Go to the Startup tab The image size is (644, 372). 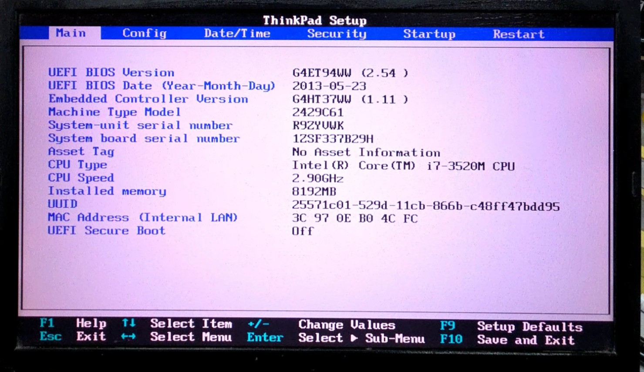click(429, 34)
